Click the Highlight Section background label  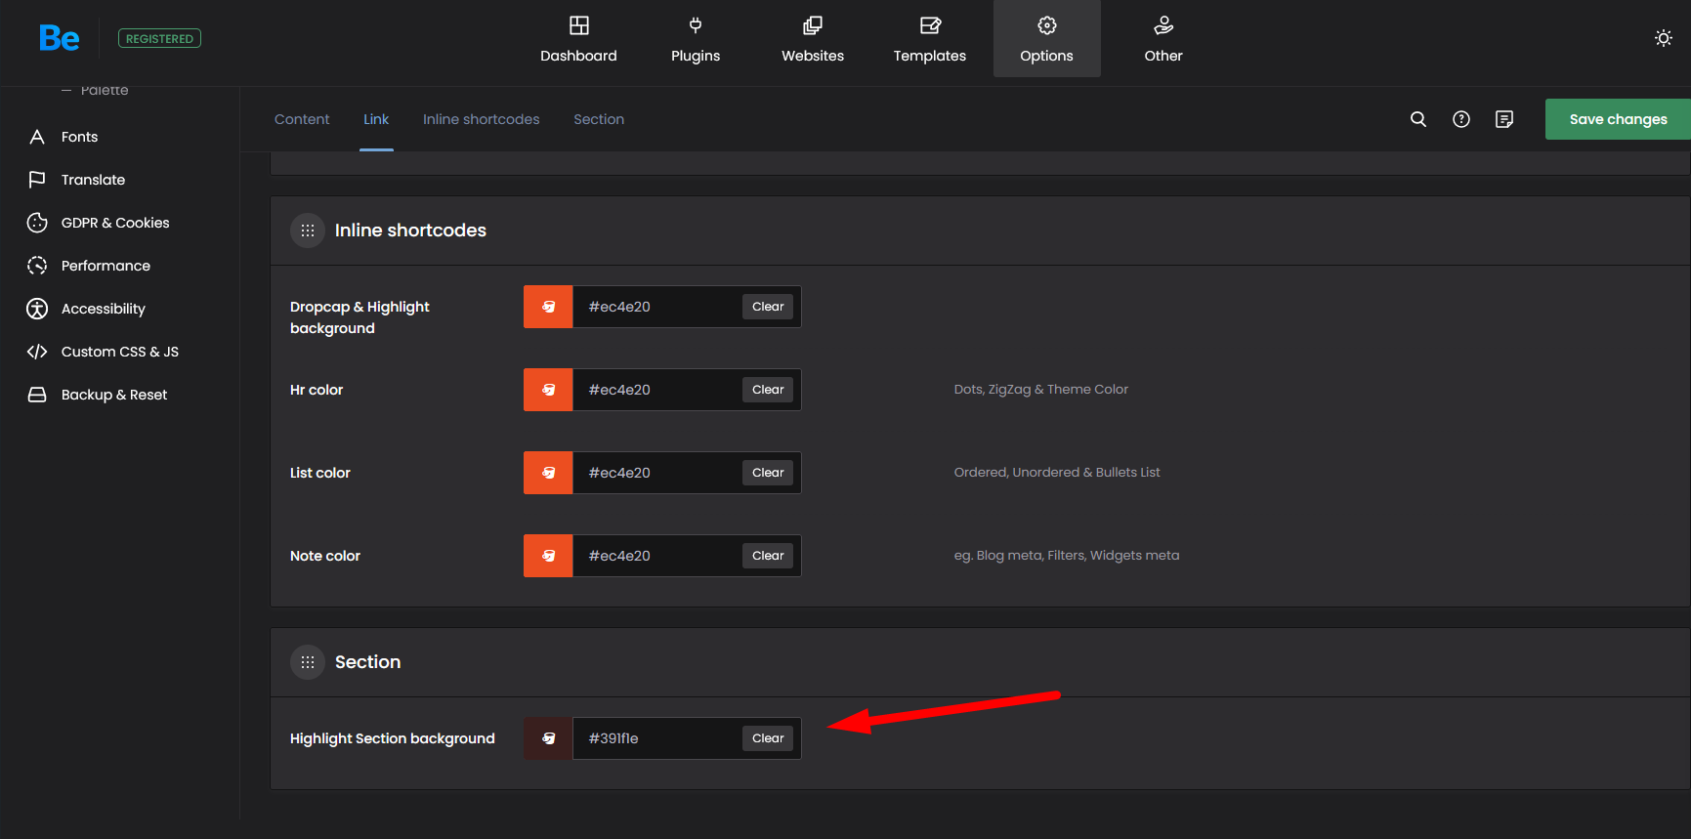coord(393,738)
